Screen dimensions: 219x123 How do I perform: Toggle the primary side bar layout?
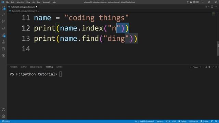pos(188,2)
